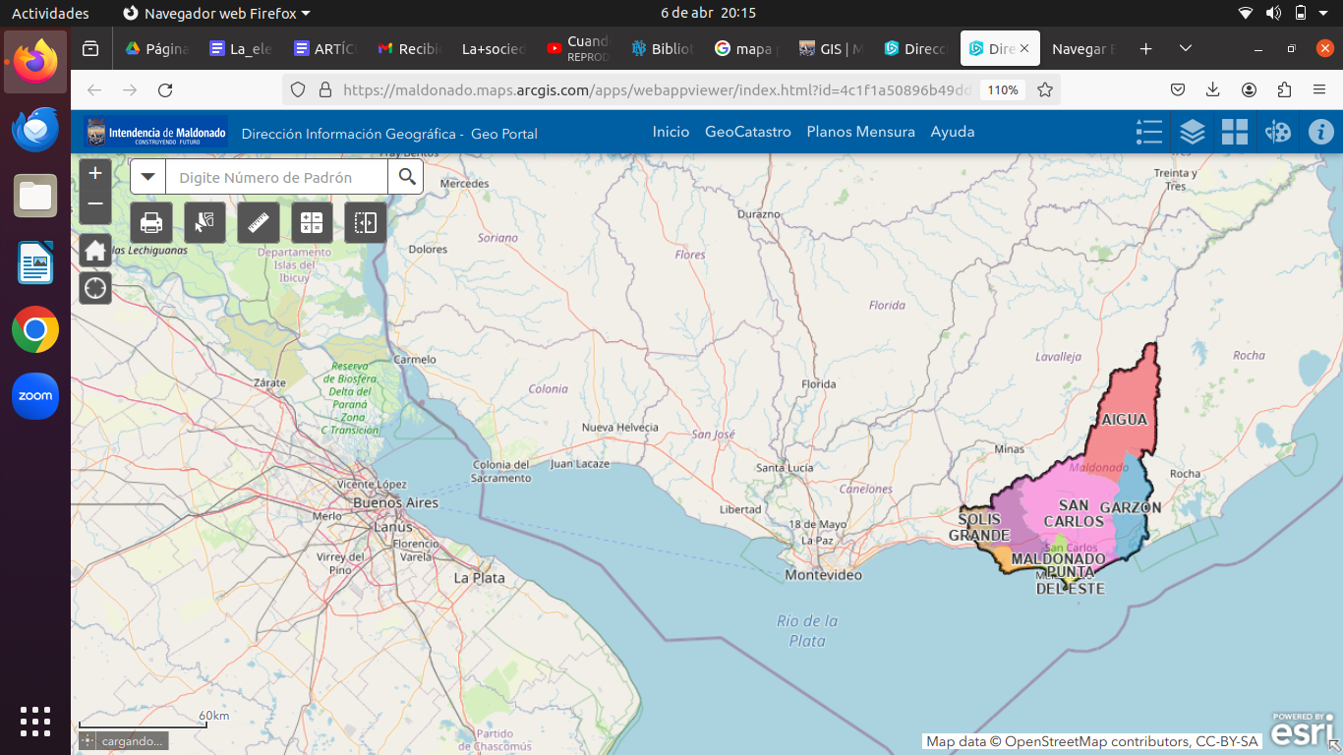Click the map Home extent button
Screen dimensions: 1343x755
(x=95, y=251)
